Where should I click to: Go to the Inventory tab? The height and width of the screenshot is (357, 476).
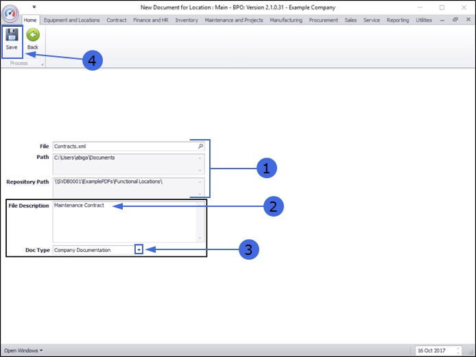(187, 20)
